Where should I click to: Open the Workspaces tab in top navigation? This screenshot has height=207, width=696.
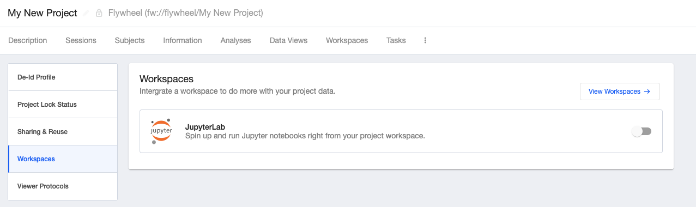coord(347,40)
